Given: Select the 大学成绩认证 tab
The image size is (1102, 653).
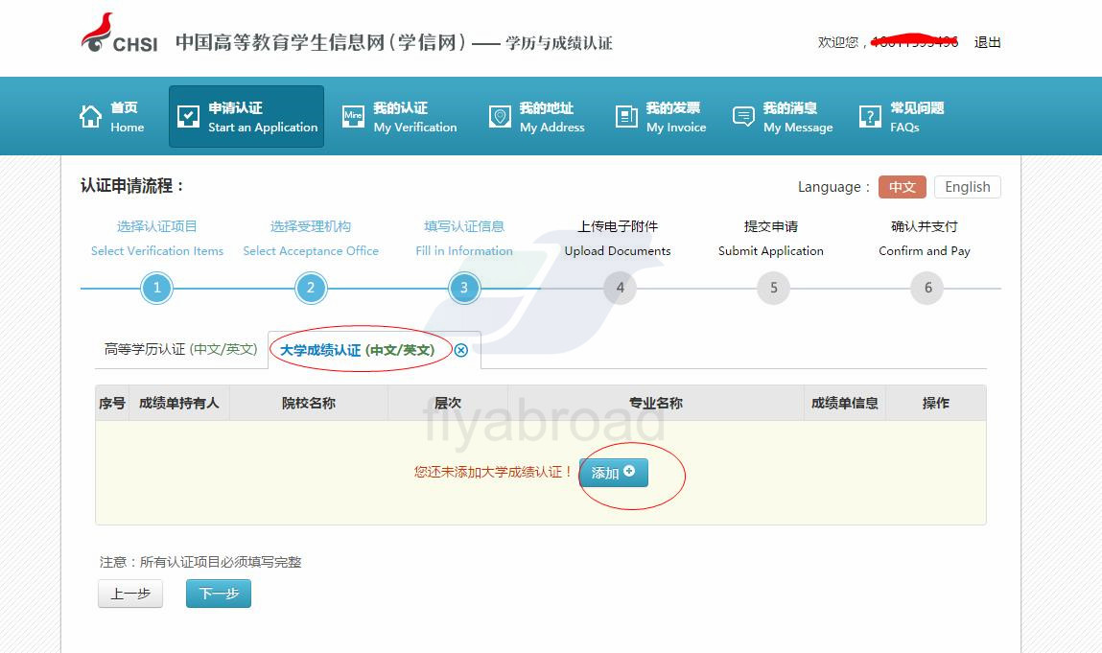Looking at the screenshot, I should point(357,350).
